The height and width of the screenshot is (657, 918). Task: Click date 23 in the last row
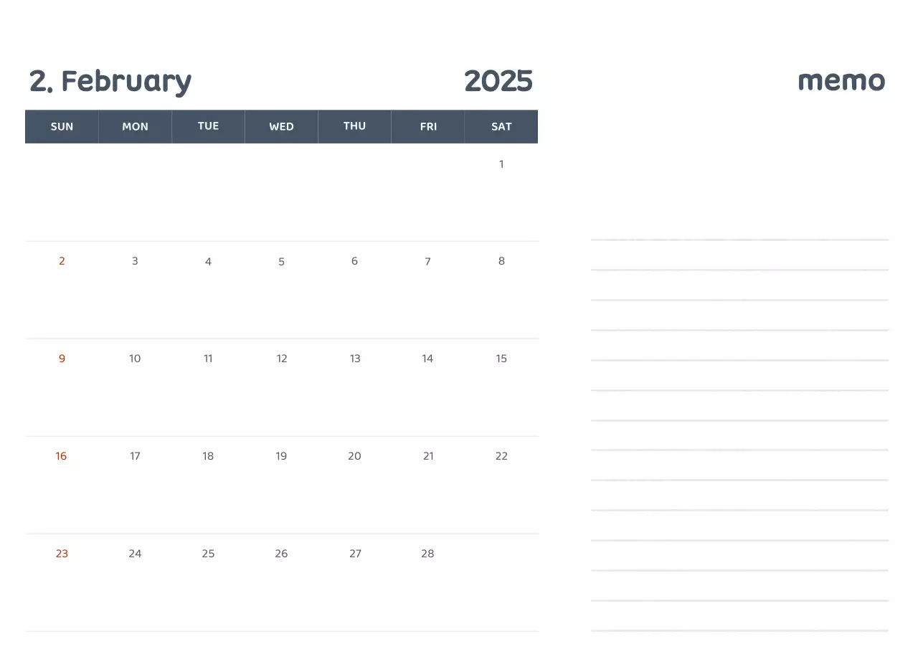tap(62, 554)
